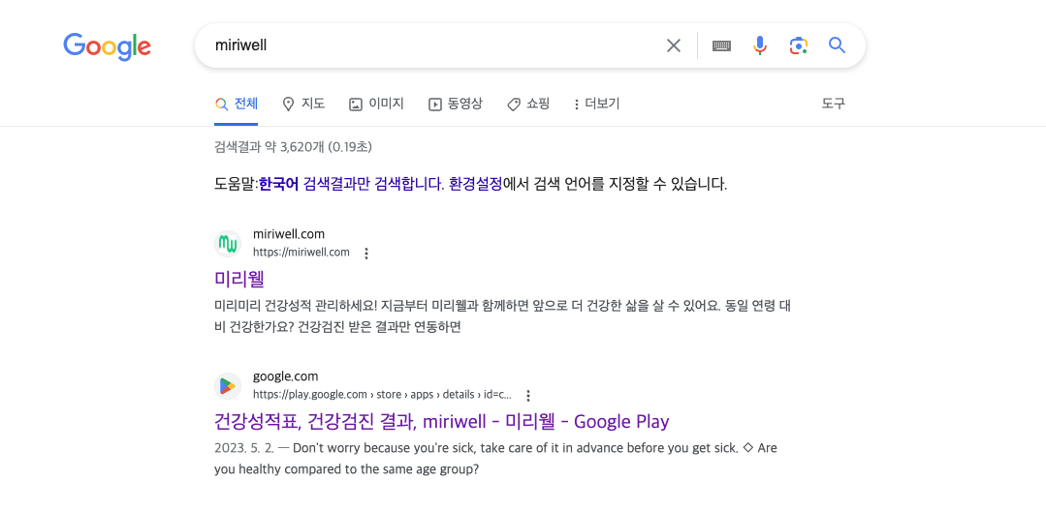Click the https://miriwell.com URL text
Viewport: 1046px width, 510px height.
tap(301, 253)
